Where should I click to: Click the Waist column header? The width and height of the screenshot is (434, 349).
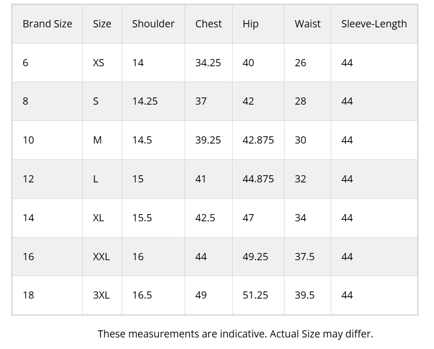pyautogui.click(x=308, y=24)
